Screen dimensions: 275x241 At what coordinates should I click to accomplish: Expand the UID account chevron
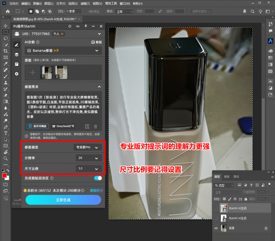tap(99, 34)
